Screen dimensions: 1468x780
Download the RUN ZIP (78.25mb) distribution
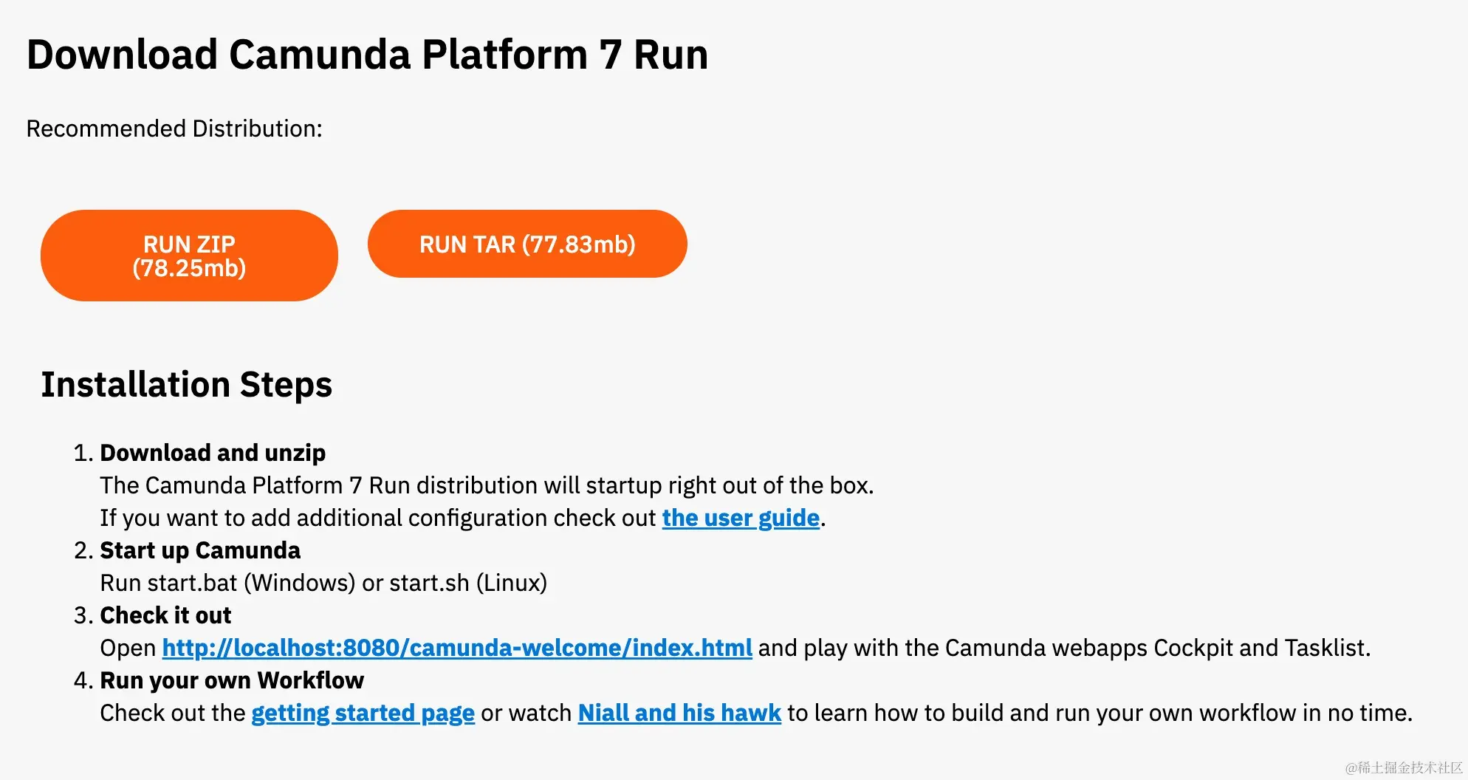pos(189,256)
